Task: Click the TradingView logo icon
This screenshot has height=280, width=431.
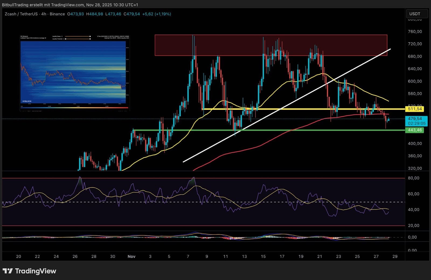Action: 8,271
